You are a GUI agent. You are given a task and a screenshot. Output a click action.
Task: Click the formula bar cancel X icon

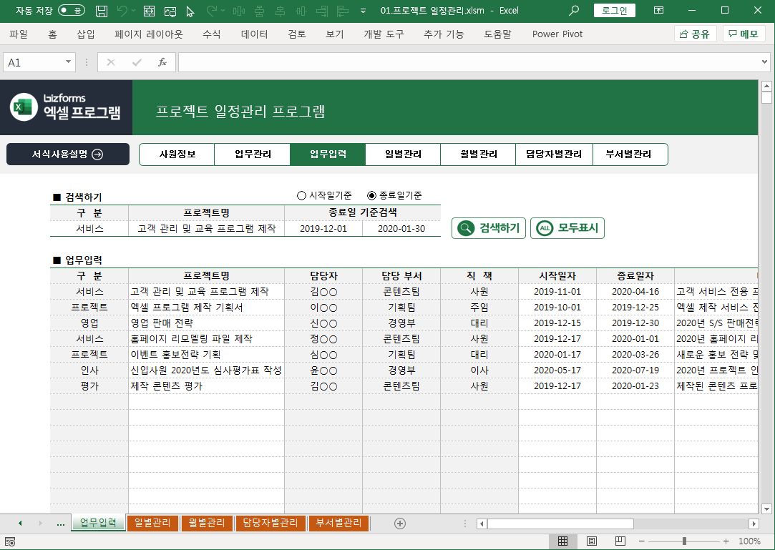click(x=111, y=62)
